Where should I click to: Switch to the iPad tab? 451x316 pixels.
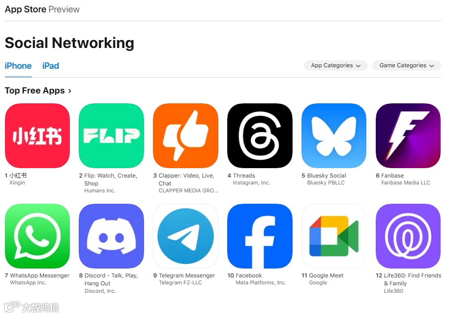click(50, 66)
